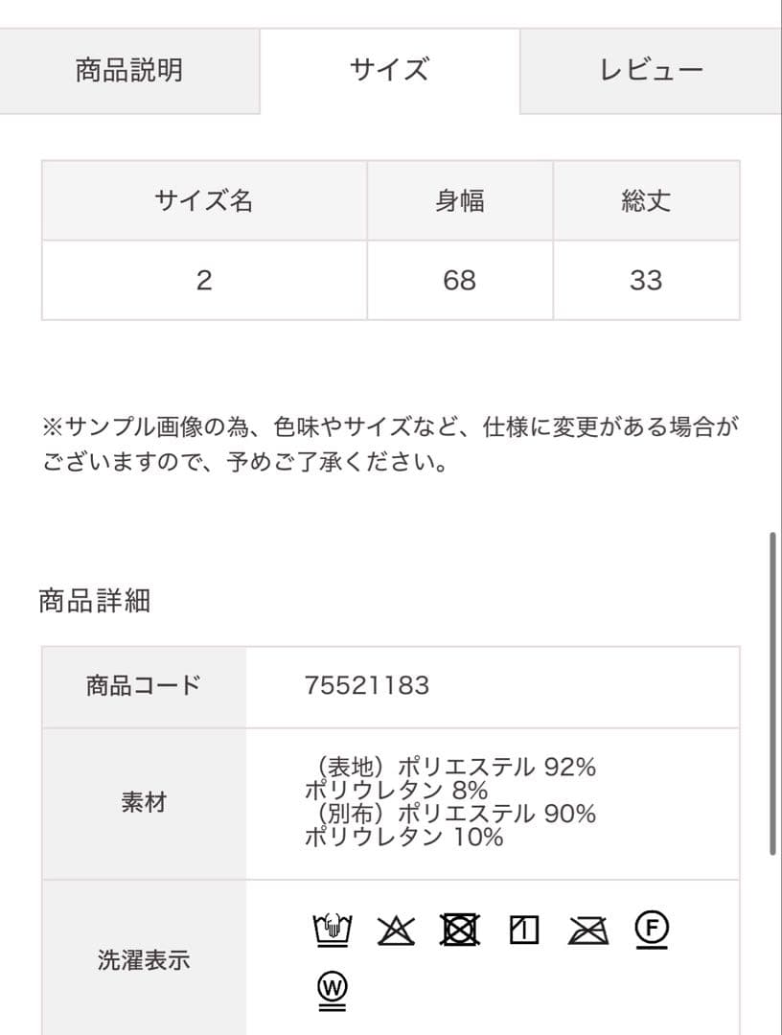Select the hand wash care icon
Screen dimensions: 782x1035
(331, 928)
